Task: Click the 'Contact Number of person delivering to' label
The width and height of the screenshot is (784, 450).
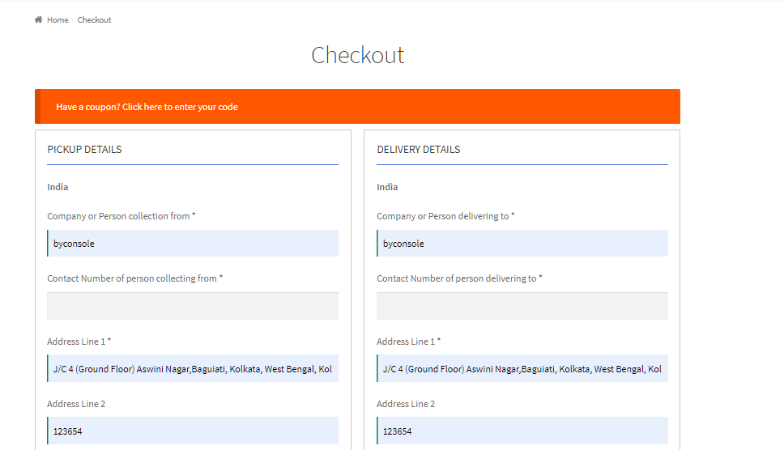Action: tap(459, 278)
